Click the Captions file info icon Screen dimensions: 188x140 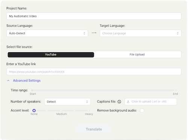tap(119, 102)
